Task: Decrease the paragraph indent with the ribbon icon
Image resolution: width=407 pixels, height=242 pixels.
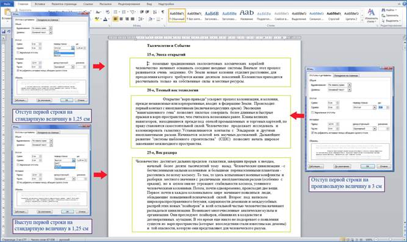Action: pyautogui.click(x=142, y=12)
